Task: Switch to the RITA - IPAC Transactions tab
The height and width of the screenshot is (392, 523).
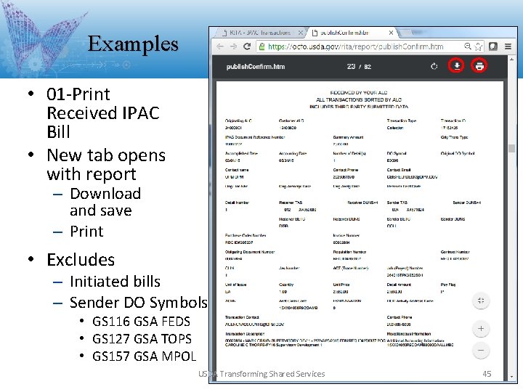Action: pyautogui.click(x=259, y=33)
